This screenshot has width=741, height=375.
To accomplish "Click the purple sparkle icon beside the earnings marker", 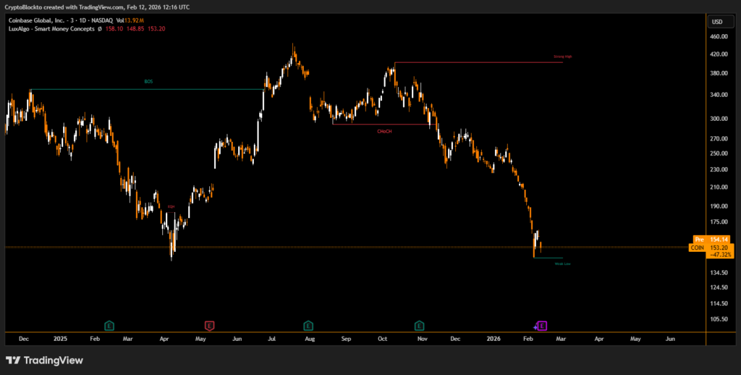I will coord(535,326).
